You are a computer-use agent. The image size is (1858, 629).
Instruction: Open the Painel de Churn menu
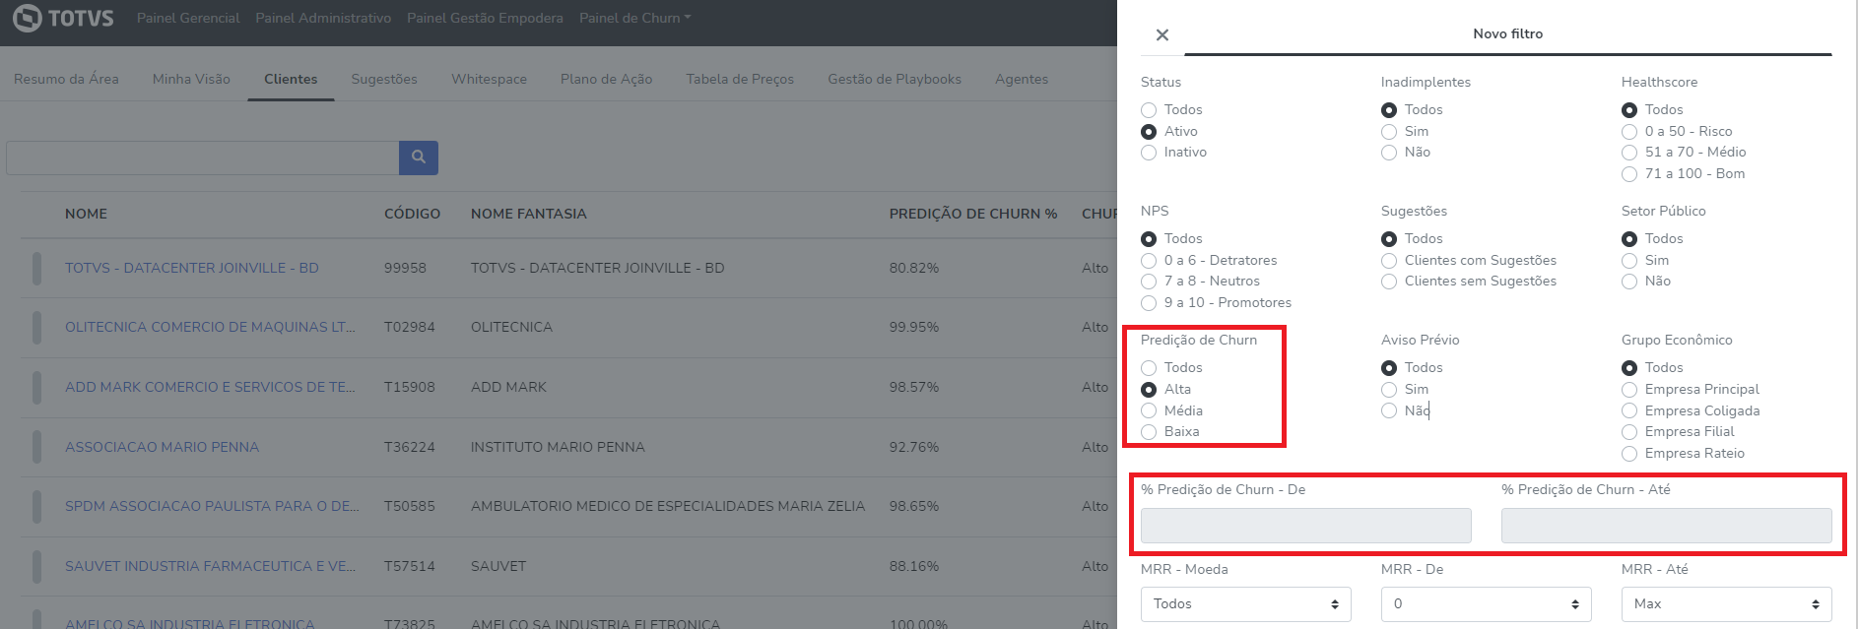coord(634,18)
